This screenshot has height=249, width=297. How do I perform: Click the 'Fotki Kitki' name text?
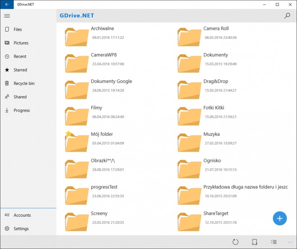[214, 108]
